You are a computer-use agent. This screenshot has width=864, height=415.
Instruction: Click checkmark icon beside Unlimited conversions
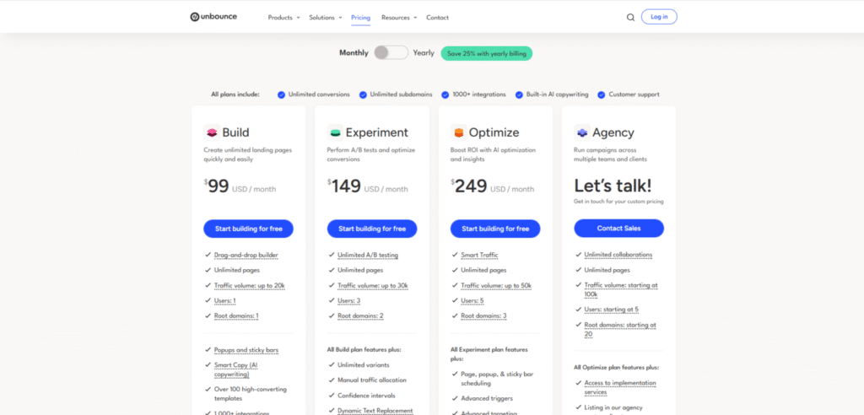281,94
